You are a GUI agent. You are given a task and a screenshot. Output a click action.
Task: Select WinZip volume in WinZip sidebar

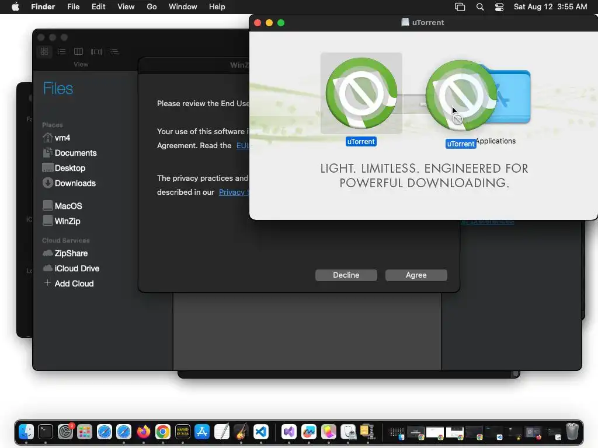61,221
